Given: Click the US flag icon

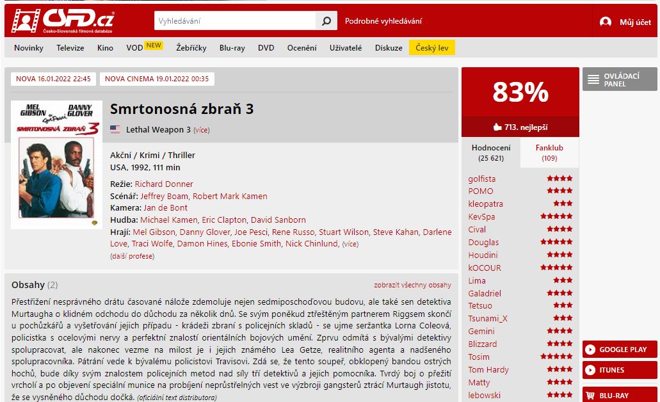Looking at the screenshot, I should (115, 129).
